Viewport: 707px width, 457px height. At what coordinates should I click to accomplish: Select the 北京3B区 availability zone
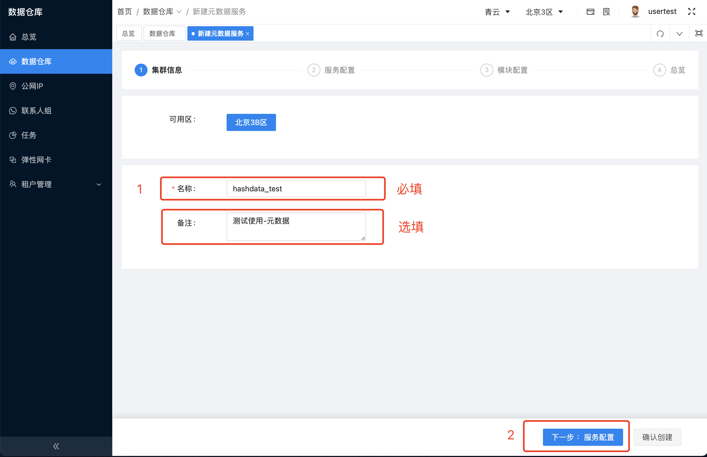tap(251, 122)
